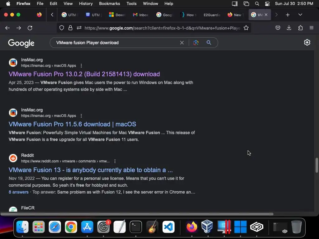Image resolution: width=319 pixels, height=239 pixels.
Task: Open the Apple menu
Action: [x=8, y=3]
